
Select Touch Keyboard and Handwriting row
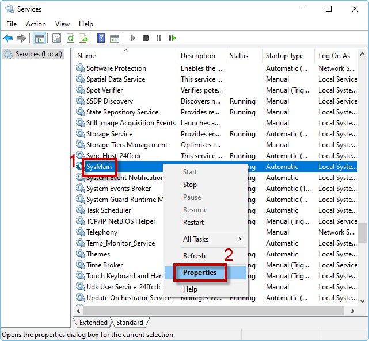(216, 275)
